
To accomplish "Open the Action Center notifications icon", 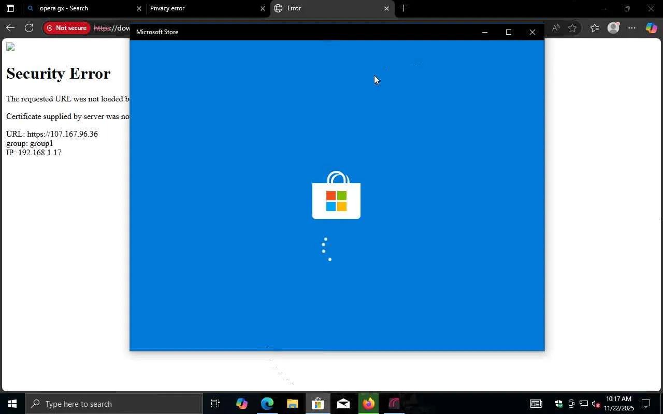I will (x=646, y=404).
